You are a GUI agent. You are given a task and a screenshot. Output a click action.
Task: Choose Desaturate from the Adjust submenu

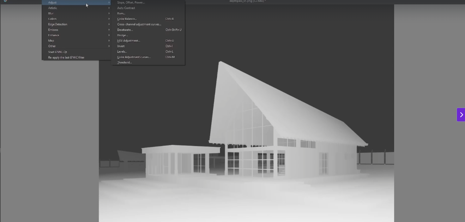point(125,30)
